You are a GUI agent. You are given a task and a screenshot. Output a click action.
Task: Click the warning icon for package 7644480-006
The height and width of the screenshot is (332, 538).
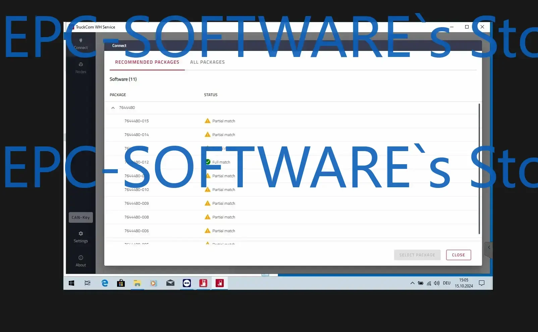coord(208,231)
